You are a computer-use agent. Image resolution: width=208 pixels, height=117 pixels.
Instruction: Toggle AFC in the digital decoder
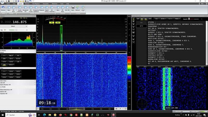[142, 19]
